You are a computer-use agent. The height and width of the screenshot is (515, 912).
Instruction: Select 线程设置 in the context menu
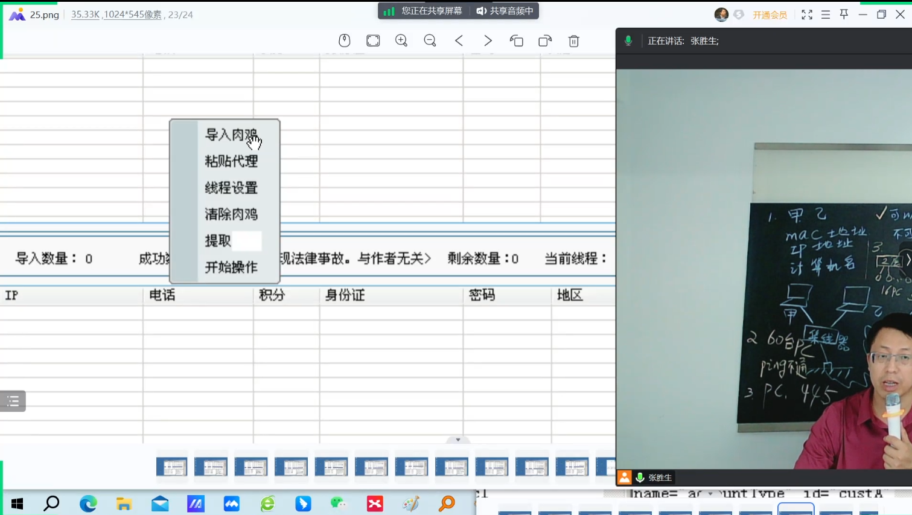point(231,188)
